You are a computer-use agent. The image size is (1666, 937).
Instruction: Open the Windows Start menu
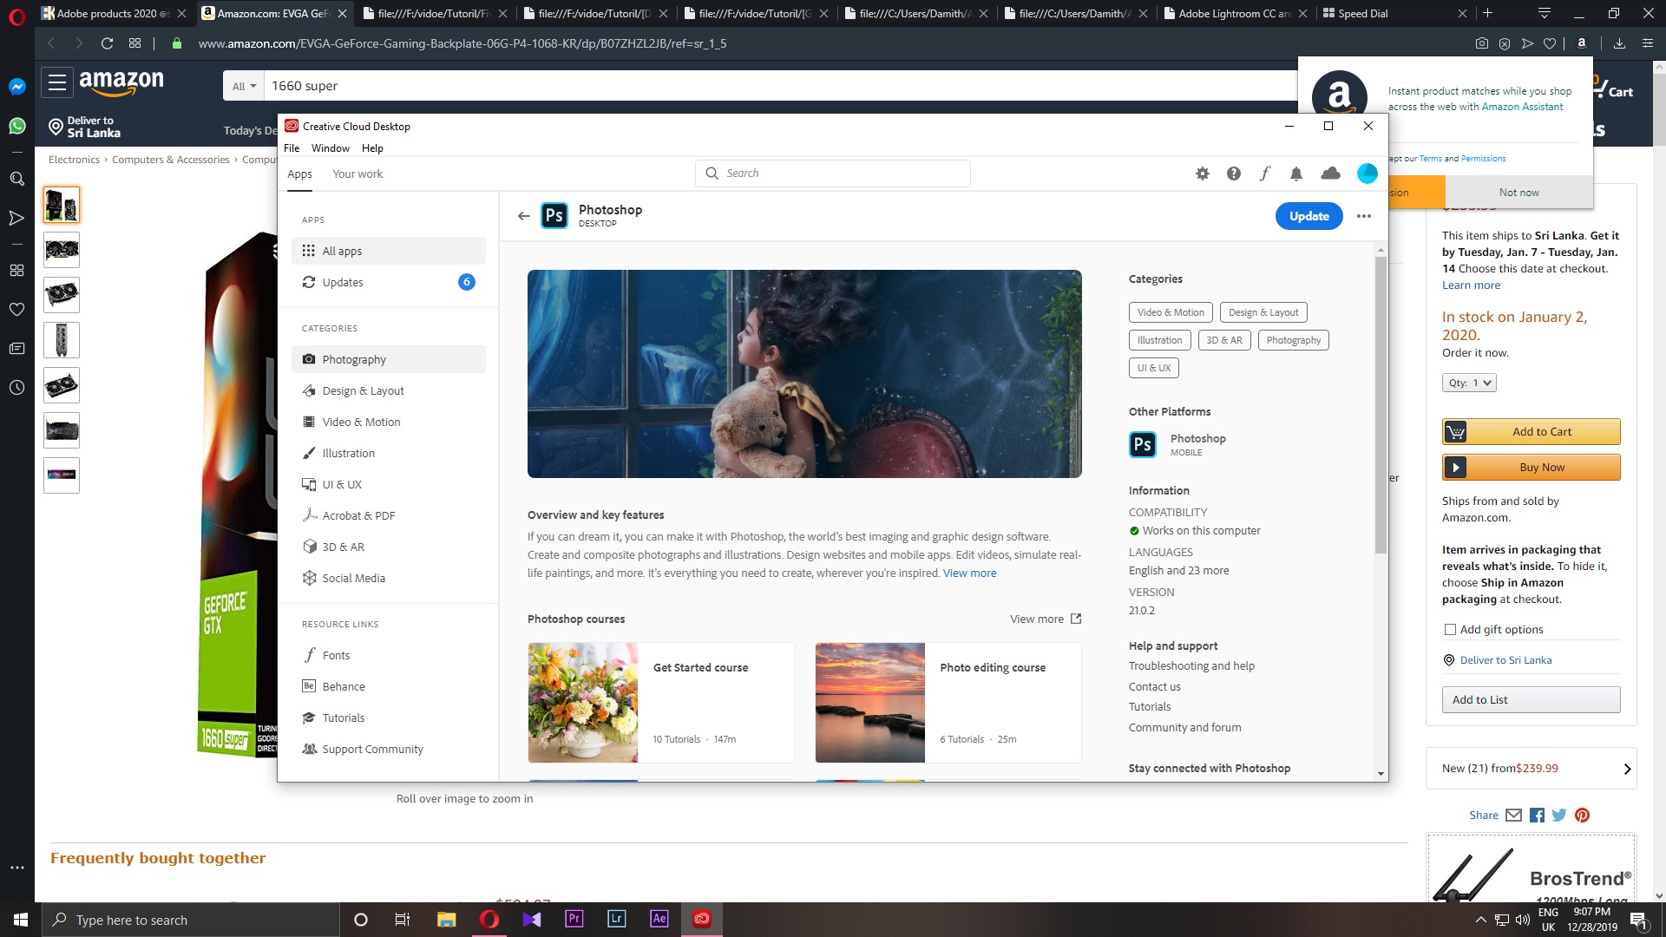(21, 919)
